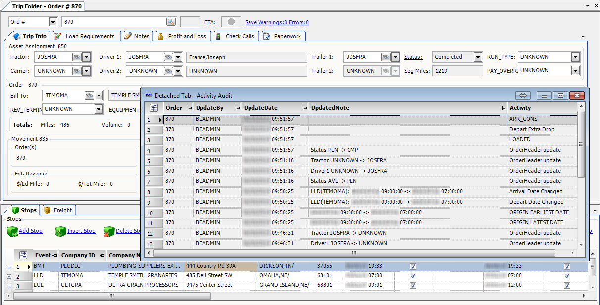The image size is (600, 305).
Task: Expand the RUN_TYPE dropdown
Action: click(x=575, y=57)
